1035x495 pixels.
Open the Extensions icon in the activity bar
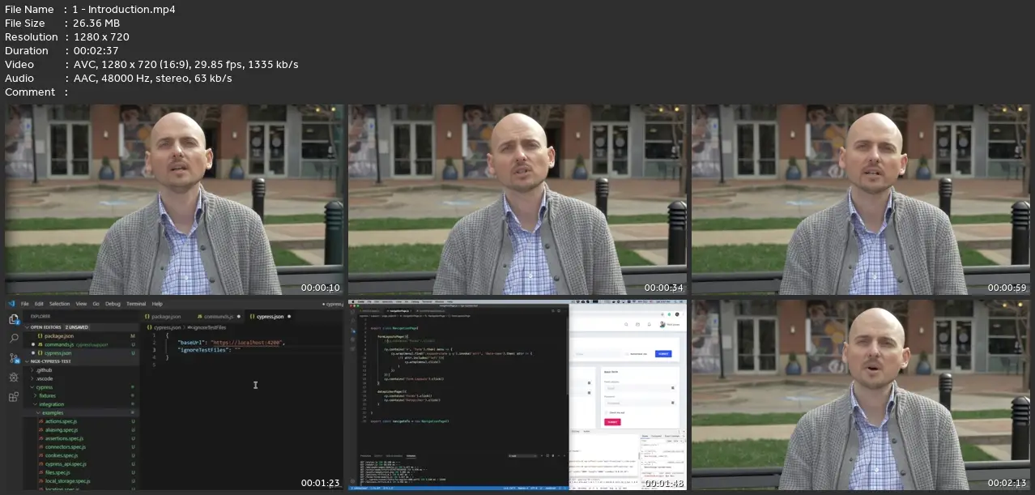click(x=13, y=397)
